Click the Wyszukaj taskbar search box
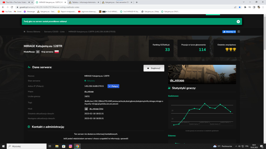This screenshot has width=266, height=149. tap(27, 146)
